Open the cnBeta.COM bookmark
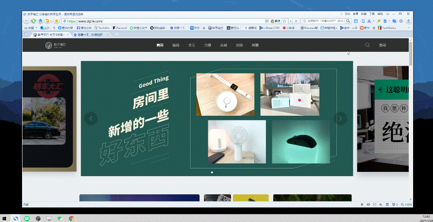The width and height of the screenshot is (433, 222). pyautogui.click(x=269, y=28)
